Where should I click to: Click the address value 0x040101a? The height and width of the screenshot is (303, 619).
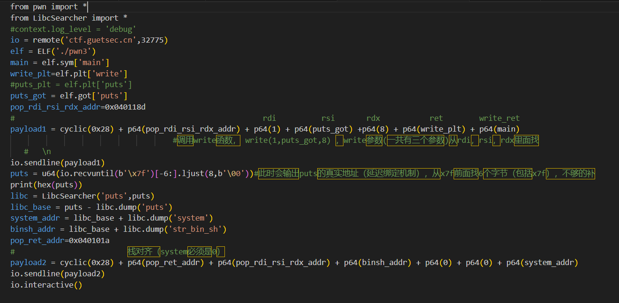tap(89, 241)
